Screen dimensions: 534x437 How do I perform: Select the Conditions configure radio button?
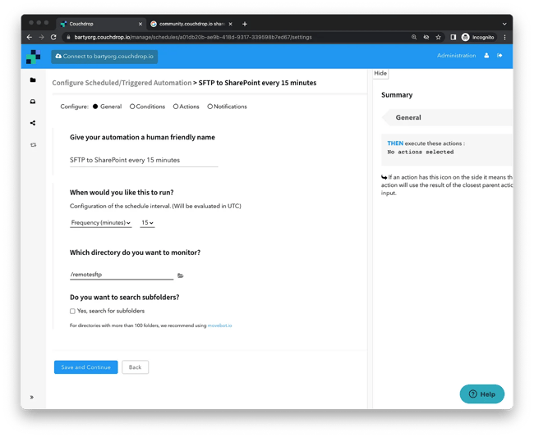point(132,107)
